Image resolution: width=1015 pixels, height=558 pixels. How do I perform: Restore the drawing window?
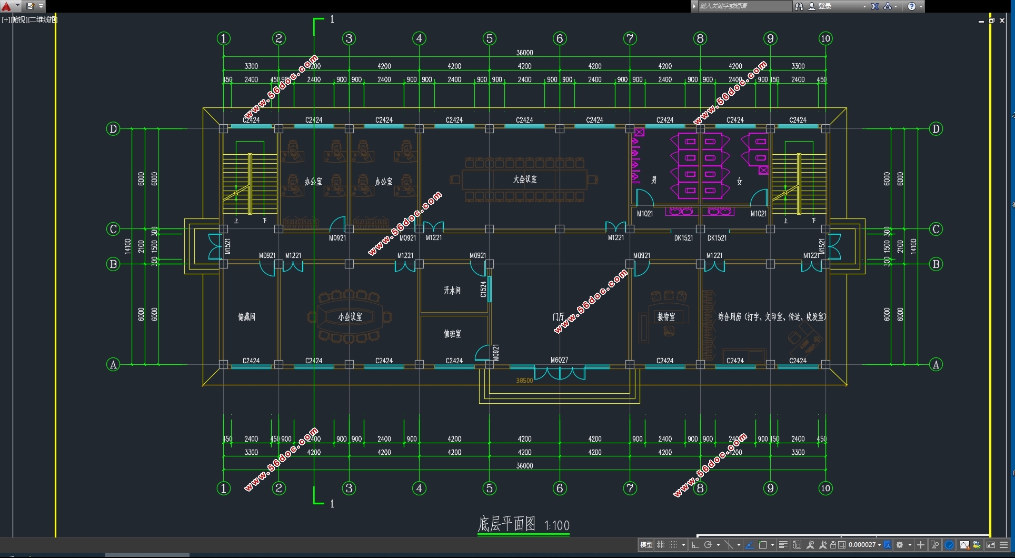991,21
